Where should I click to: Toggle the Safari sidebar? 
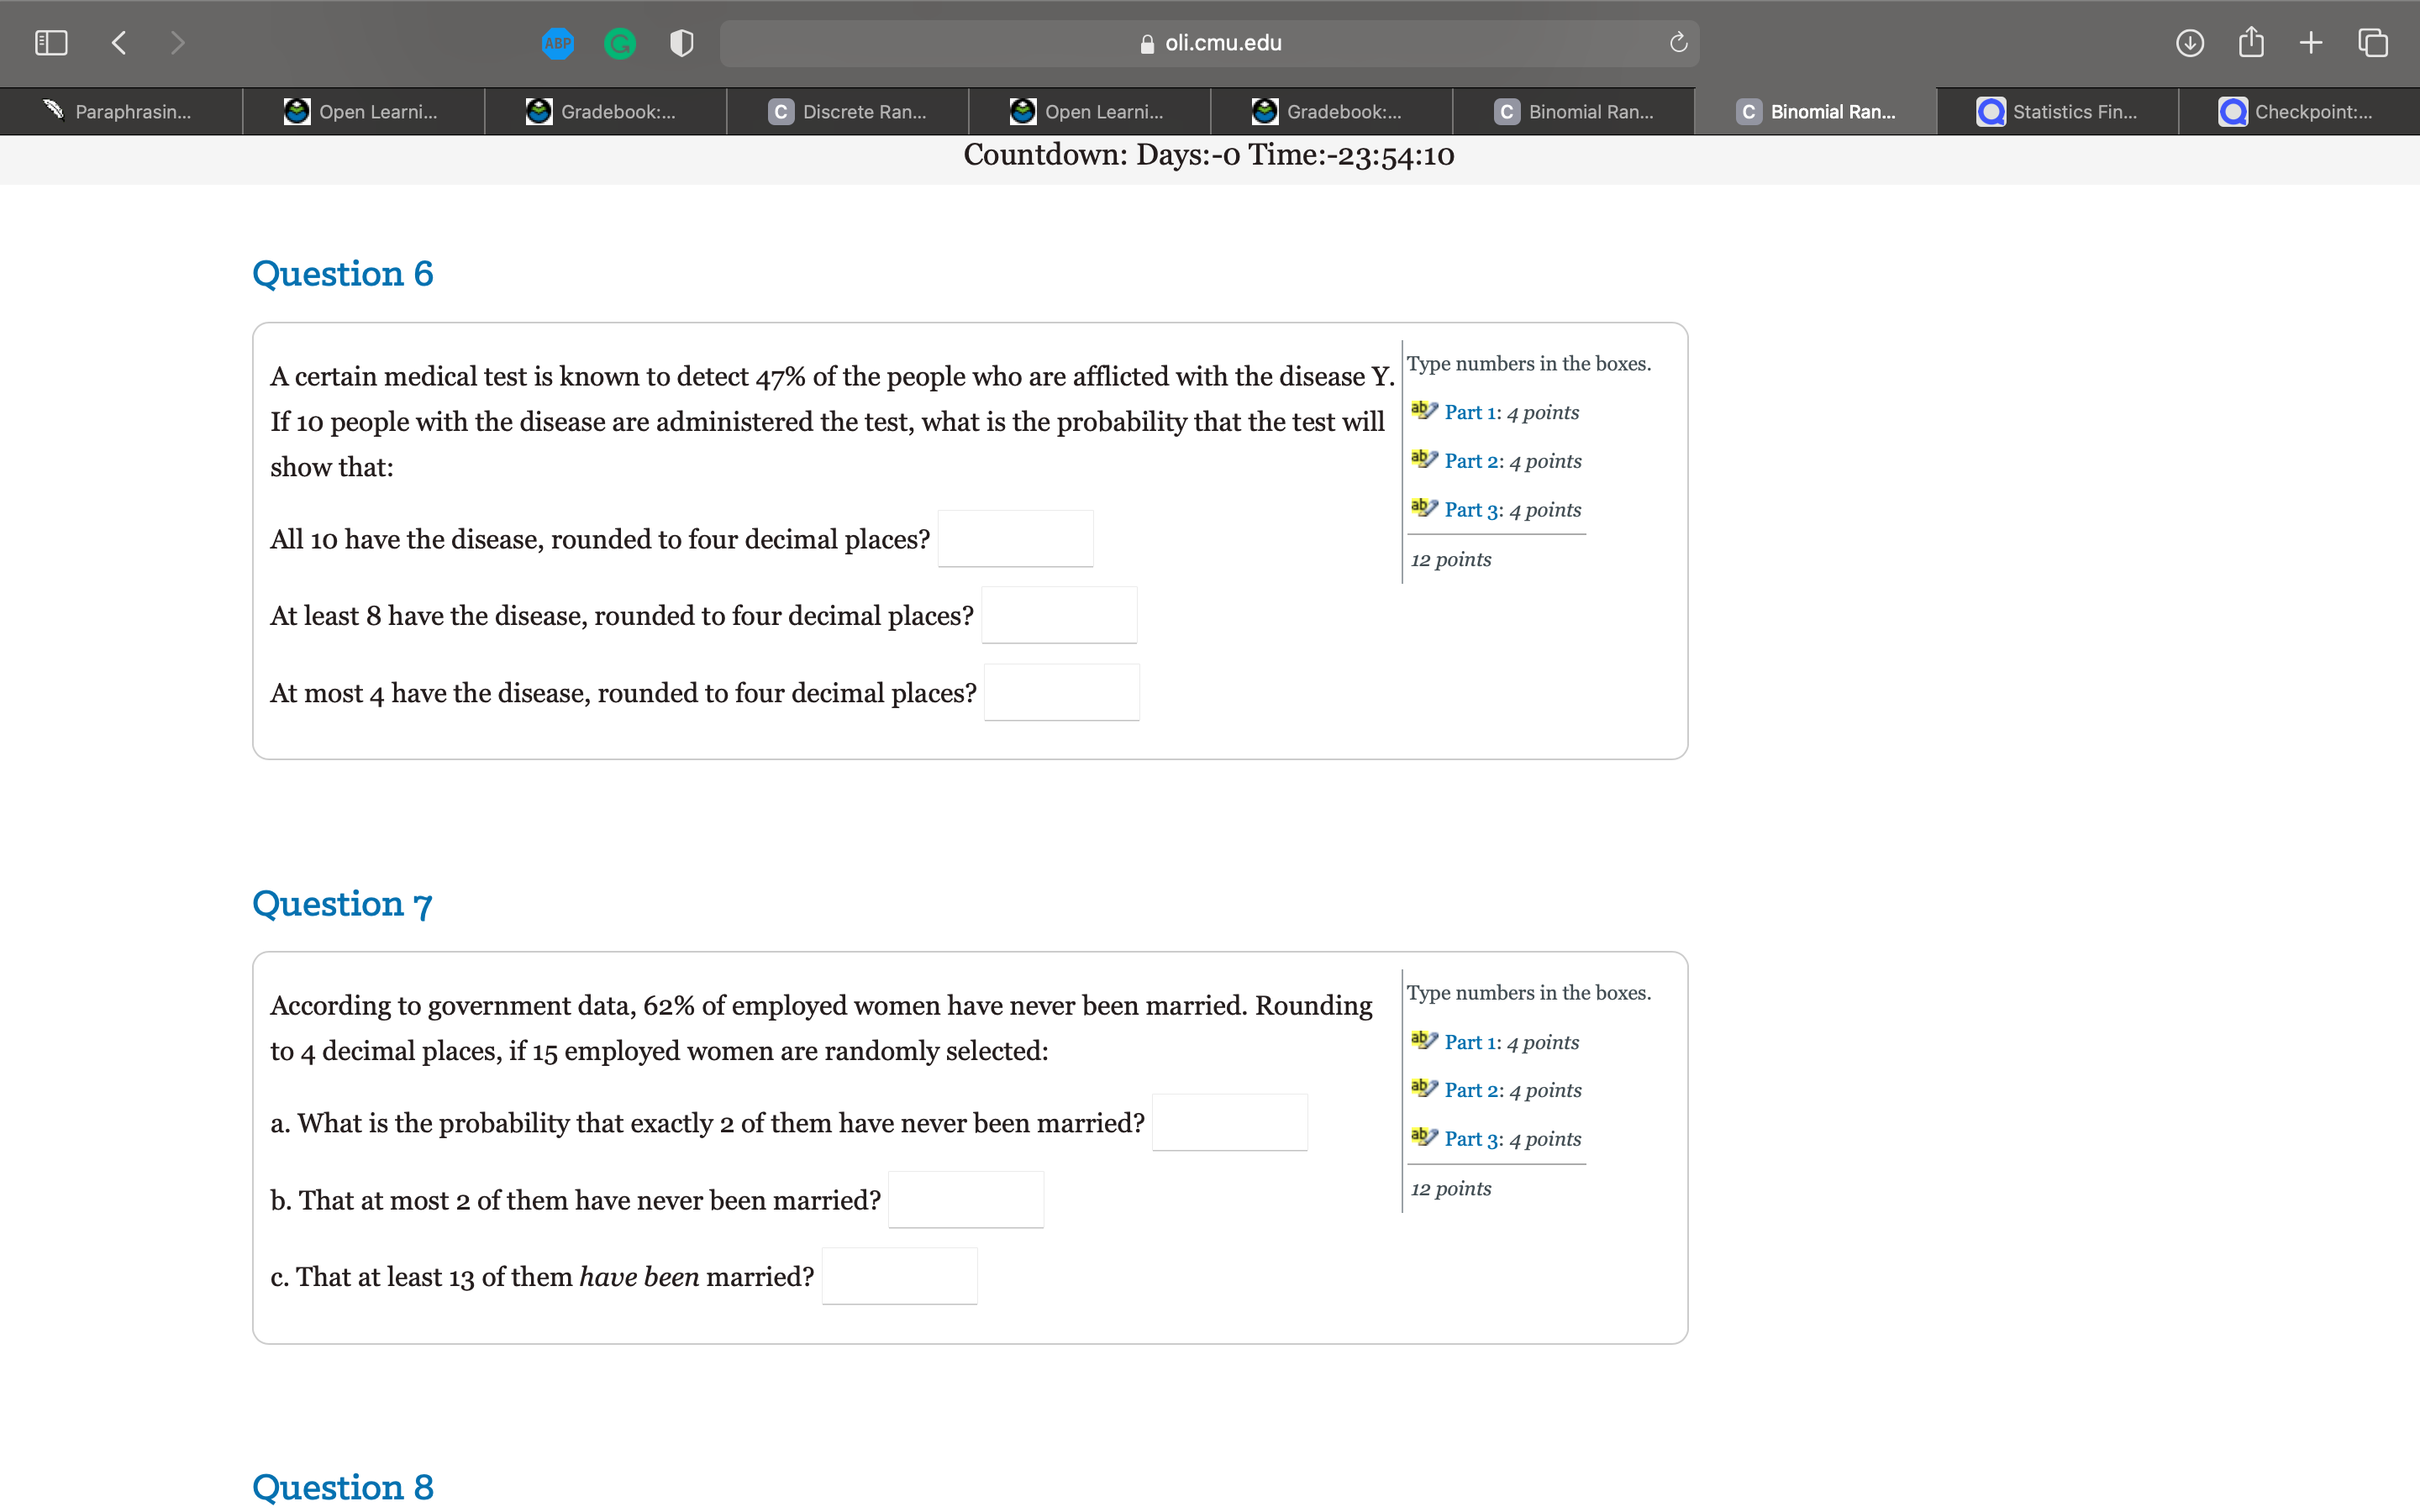point(50,42)
